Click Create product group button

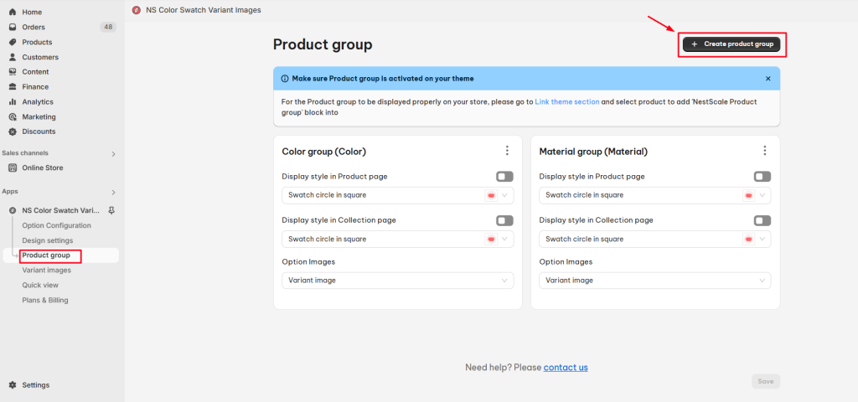tap(731, 44)
